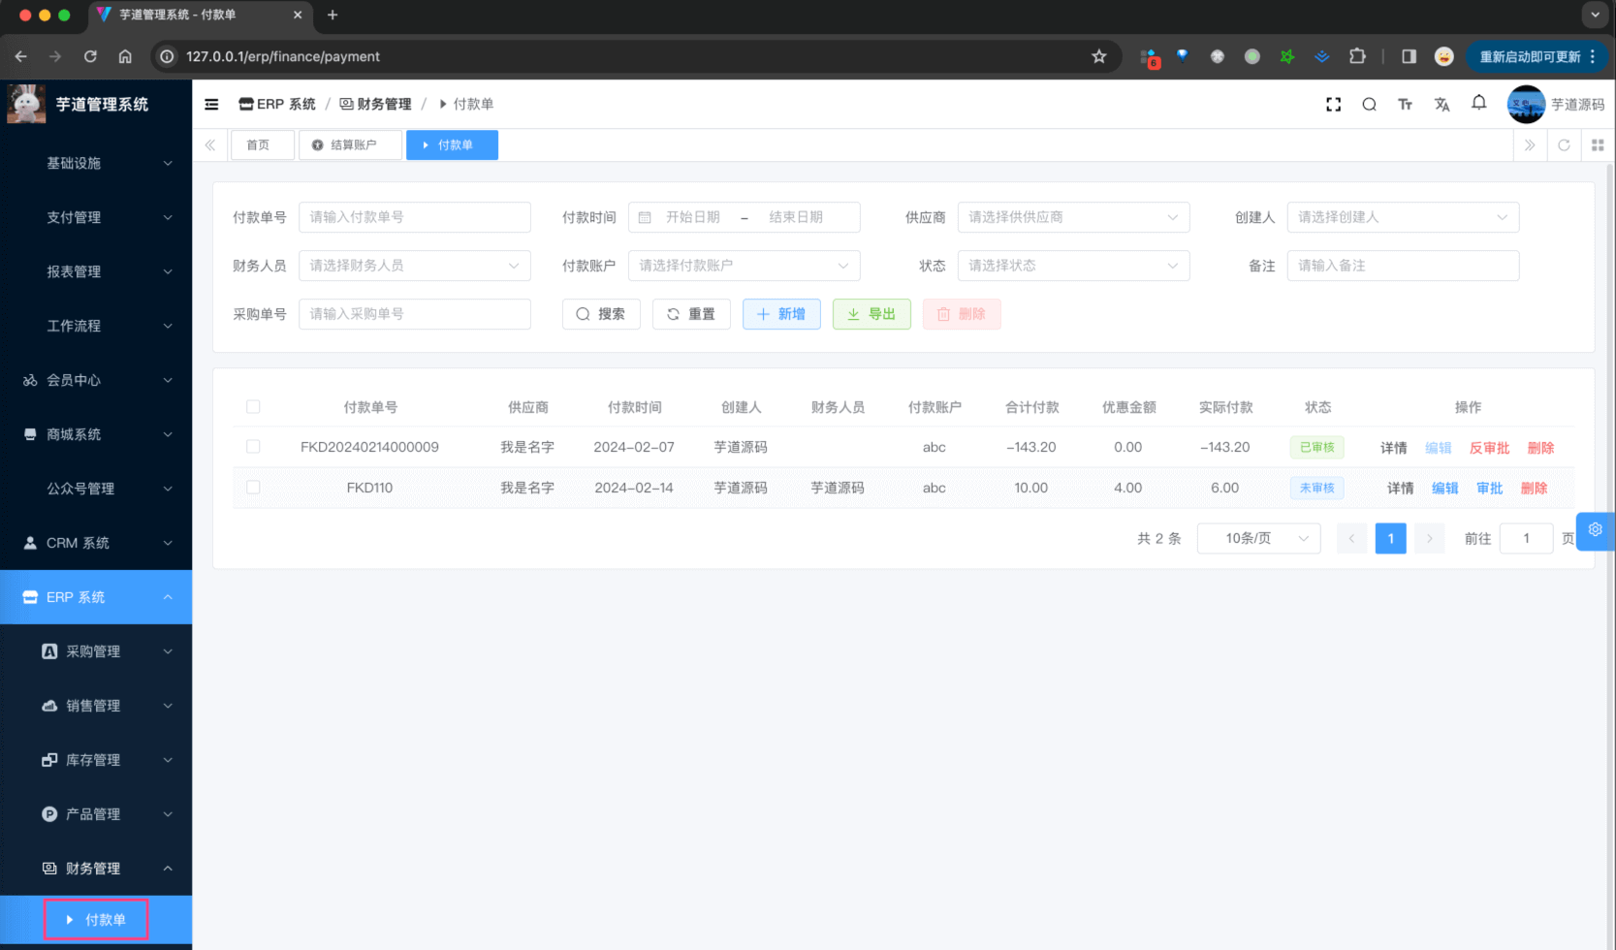Open the notifications bell
Screen dimensions: 1616x950
click(x=1478, y=104)
